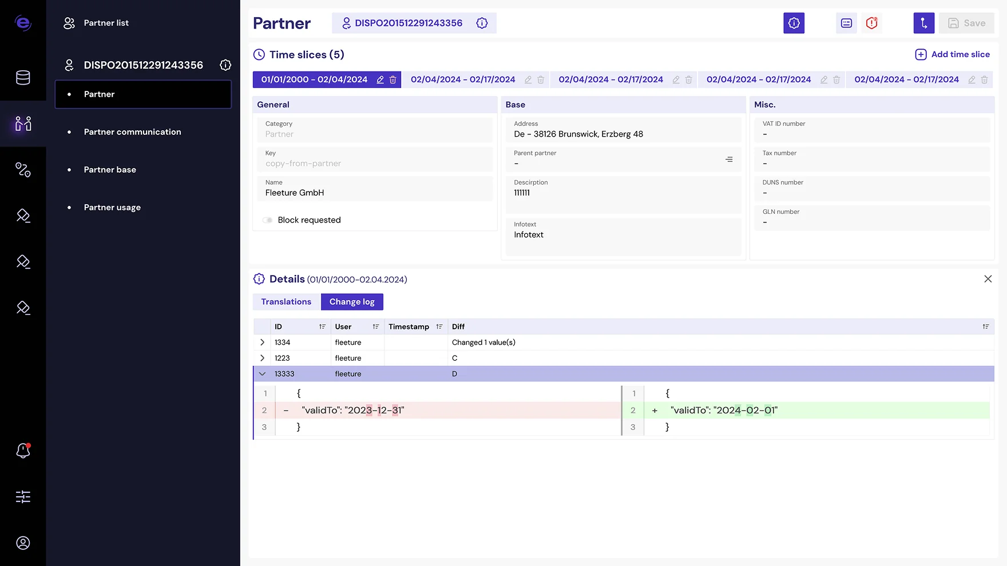Sort the Diff column
The height and width of the screenshot is (566, 1007).
point(986,326)
